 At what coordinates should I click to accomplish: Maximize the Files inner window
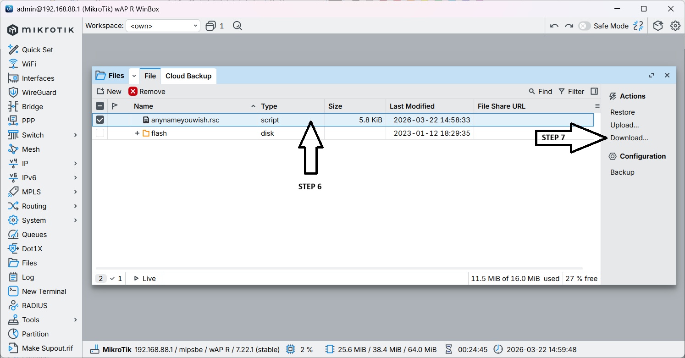(651, 75)
